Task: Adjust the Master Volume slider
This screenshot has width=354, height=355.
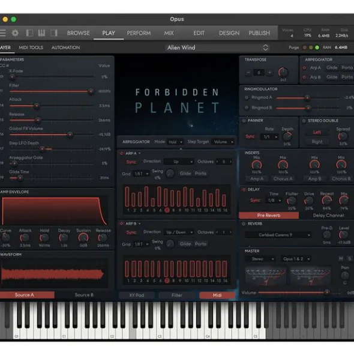Action: (x=300, y=293)
